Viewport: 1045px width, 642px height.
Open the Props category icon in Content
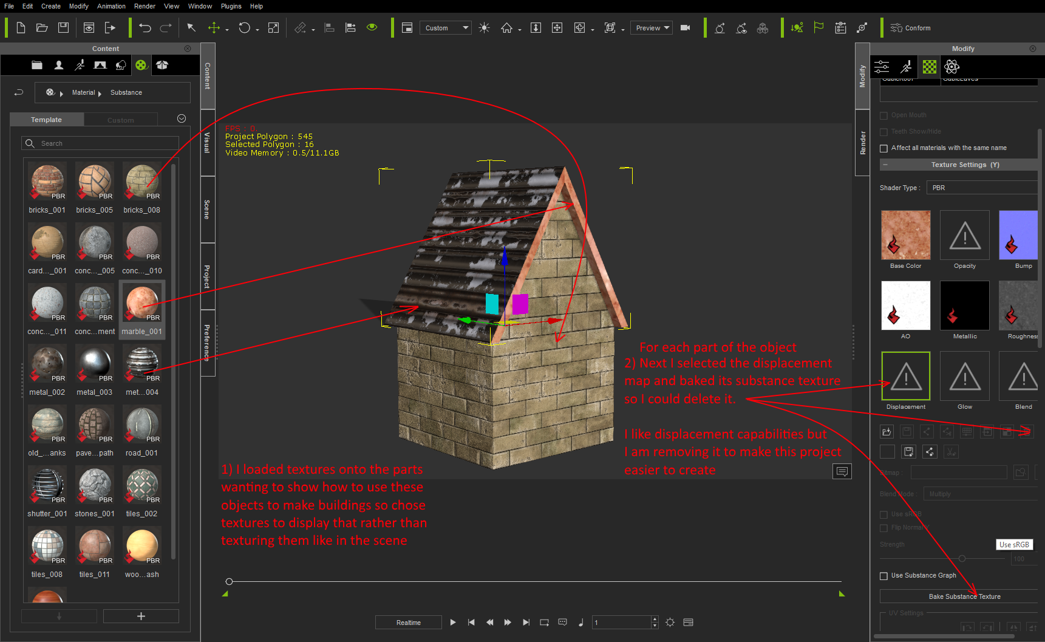point(162,65)
